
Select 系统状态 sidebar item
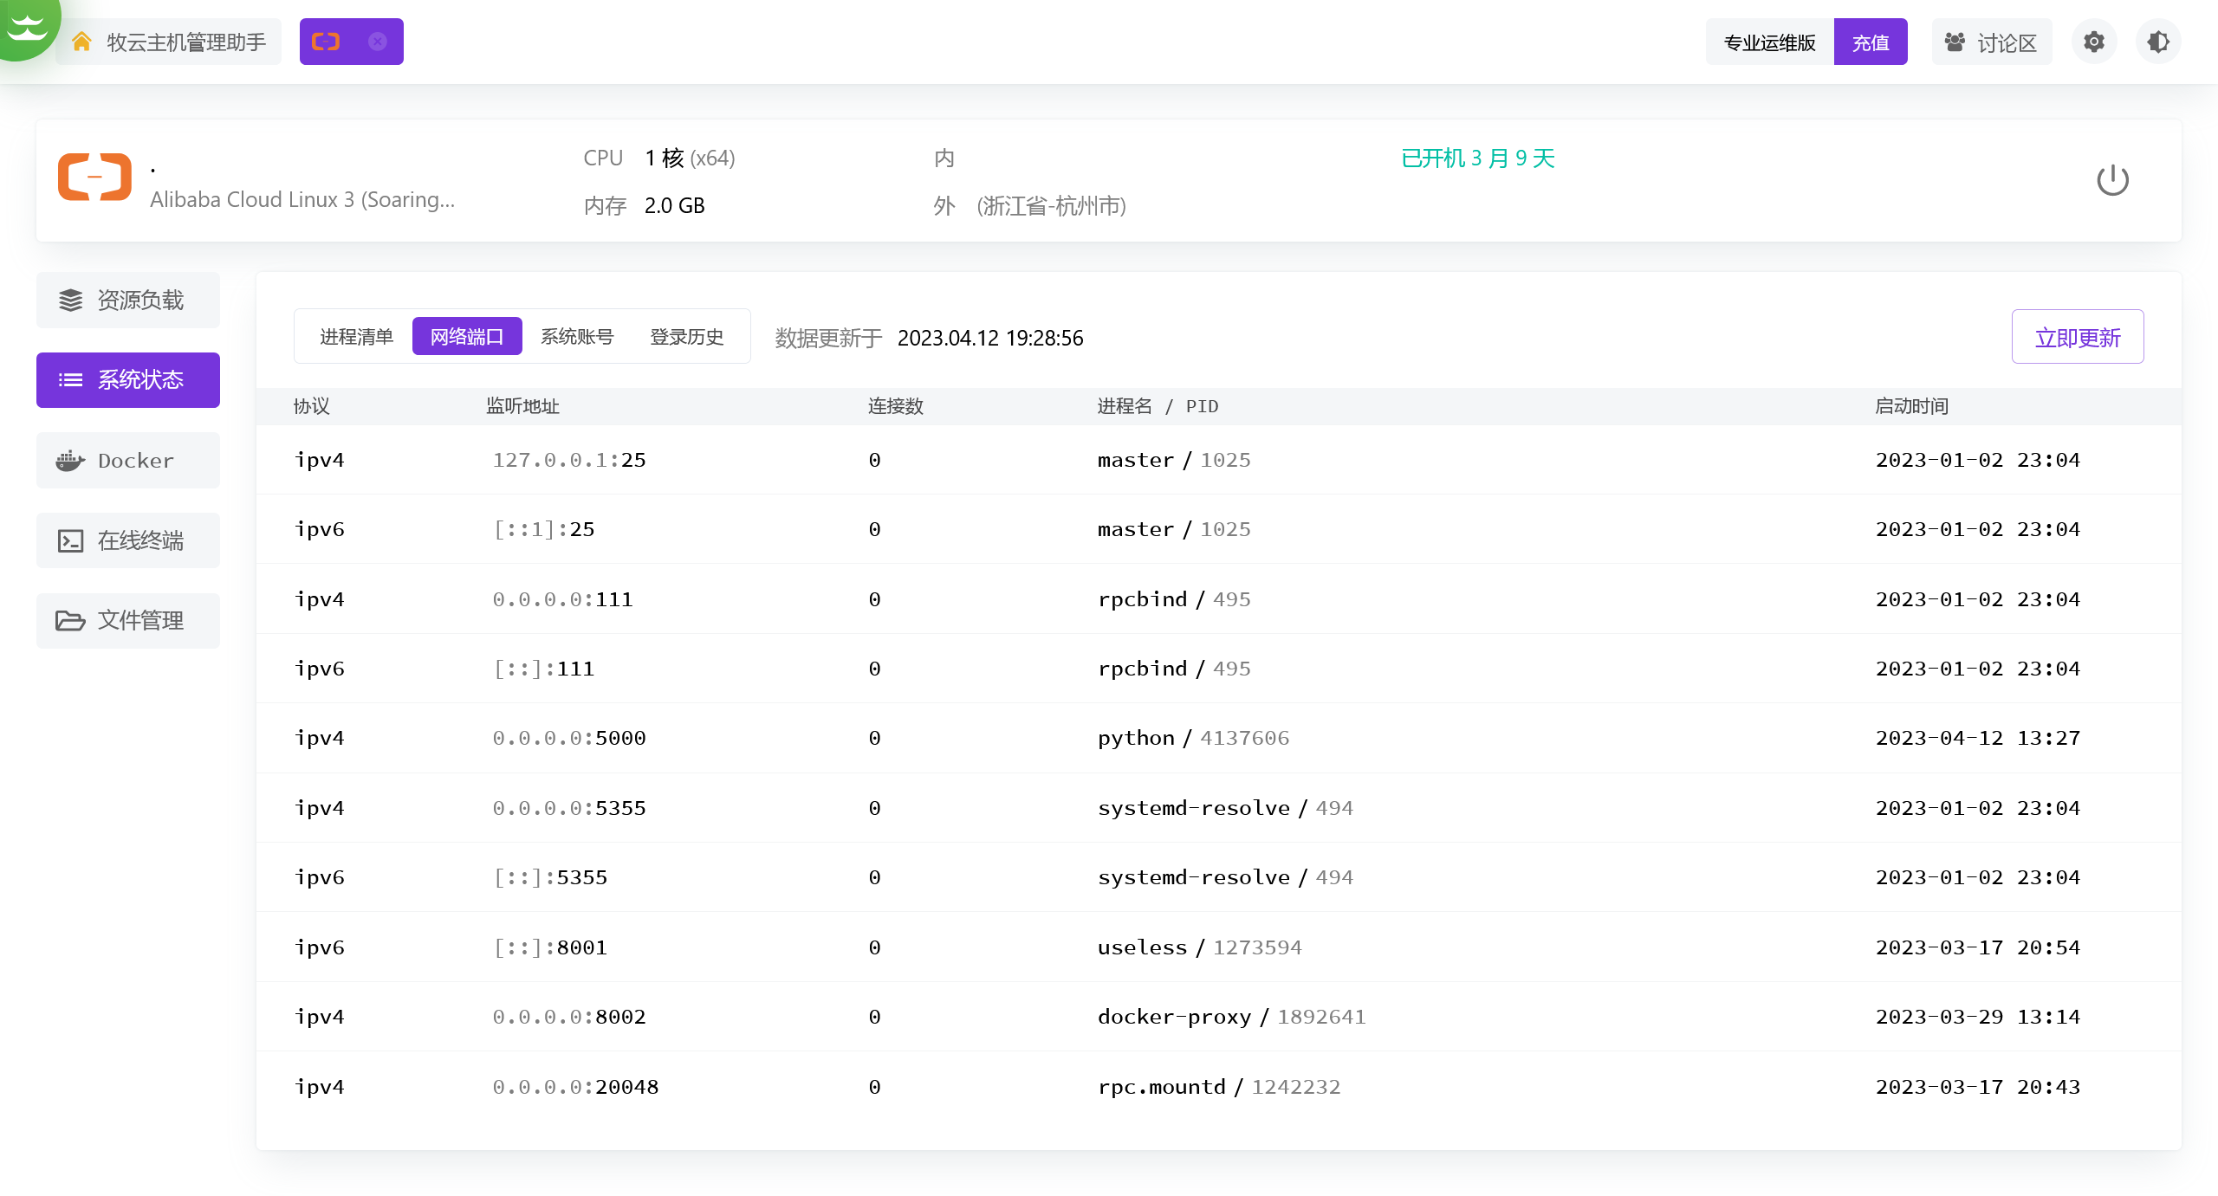(128, 379)
